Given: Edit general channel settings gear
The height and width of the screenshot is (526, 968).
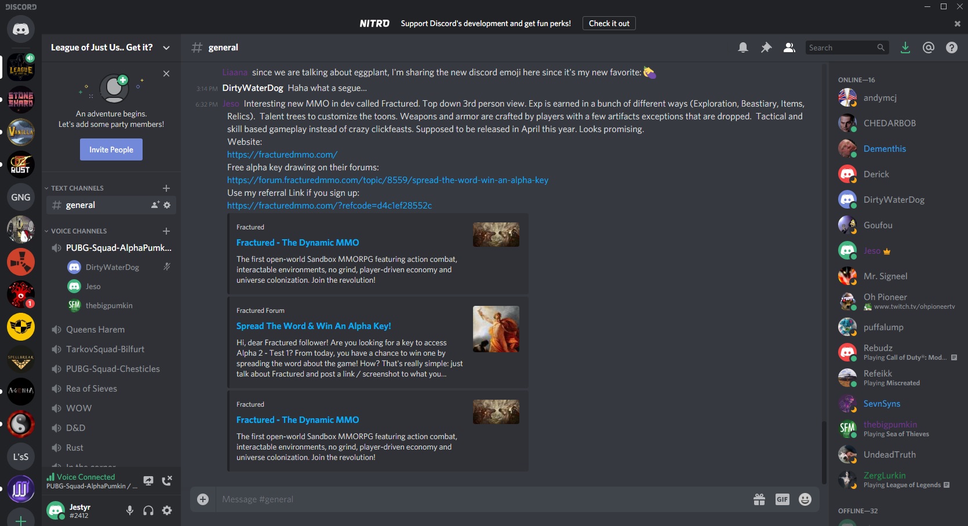Looking at the screenshot, I should point(167,205).
